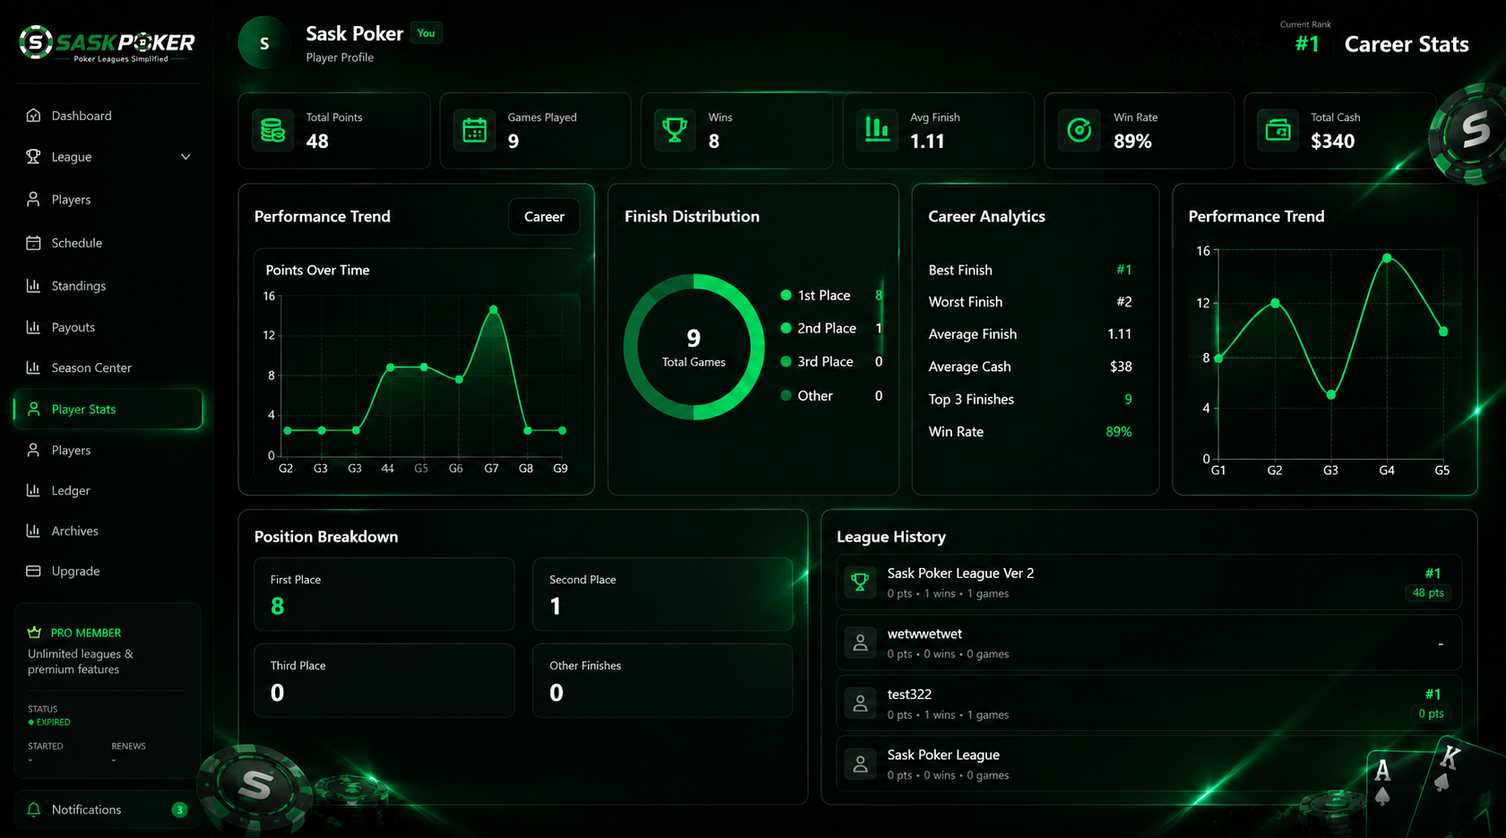
Task: Click the Second Place breakdown card
Action: 663,594
